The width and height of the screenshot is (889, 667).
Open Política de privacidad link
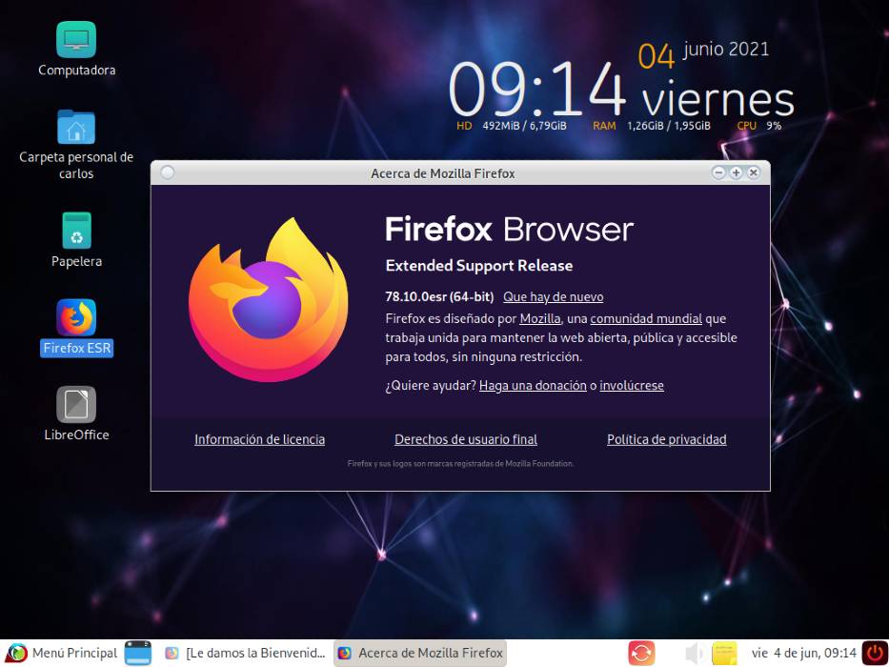[x=667, y=439]
